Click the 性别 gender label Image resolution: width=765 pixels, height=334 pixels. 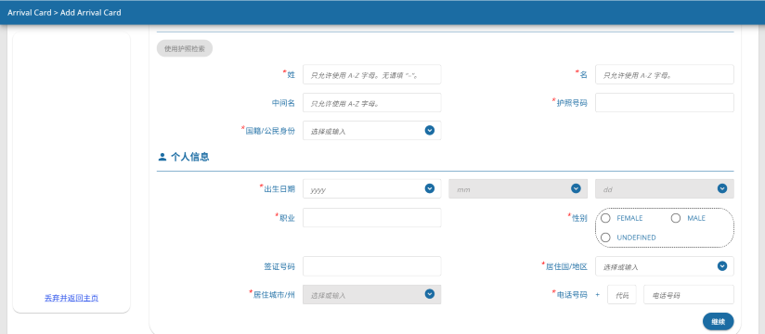coord(579,218)
